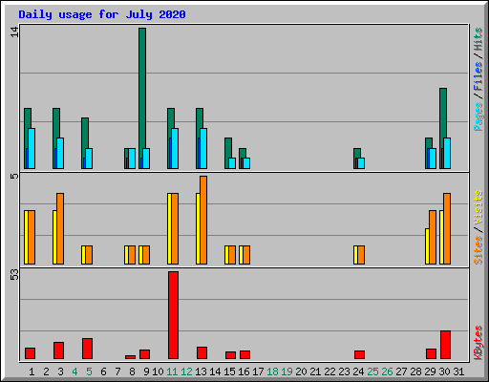This screenshot has height=382, width=489.
Task: Click day label '29' on the x-axis
Action: pyautogui.click(x=430, y=371)
